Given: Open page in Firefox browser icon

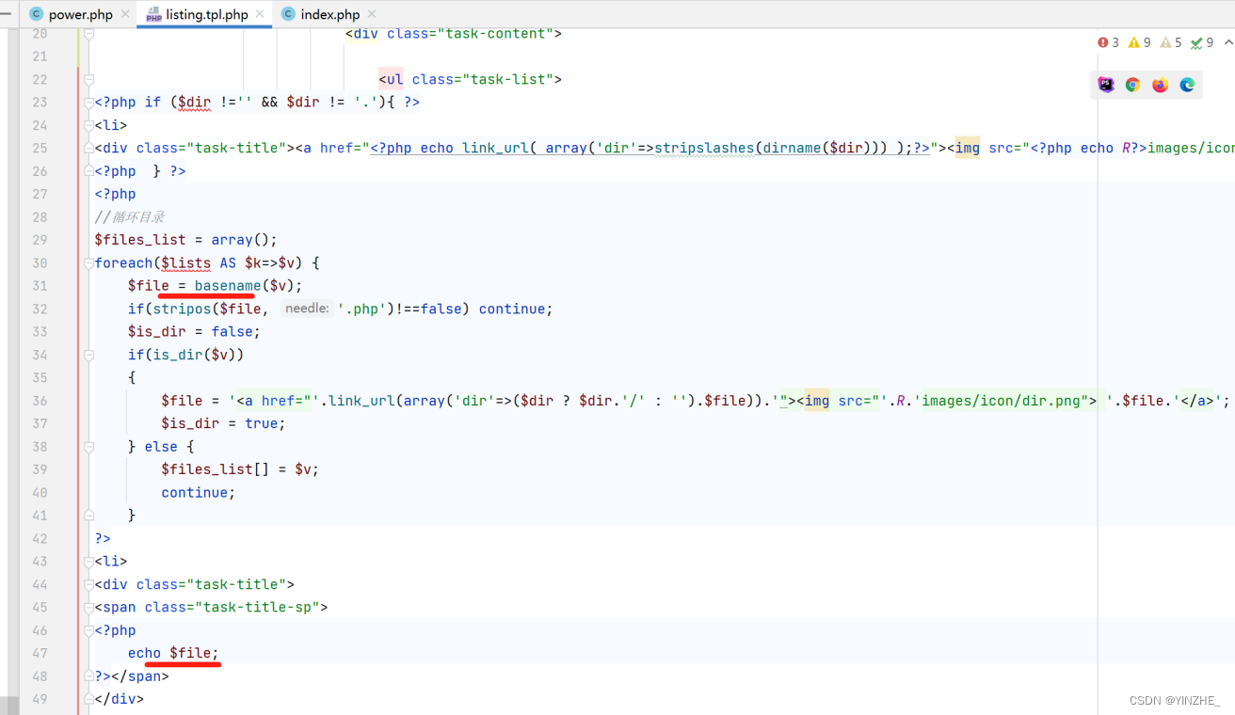Looking at the screenshot, I should pos(1160,85).
